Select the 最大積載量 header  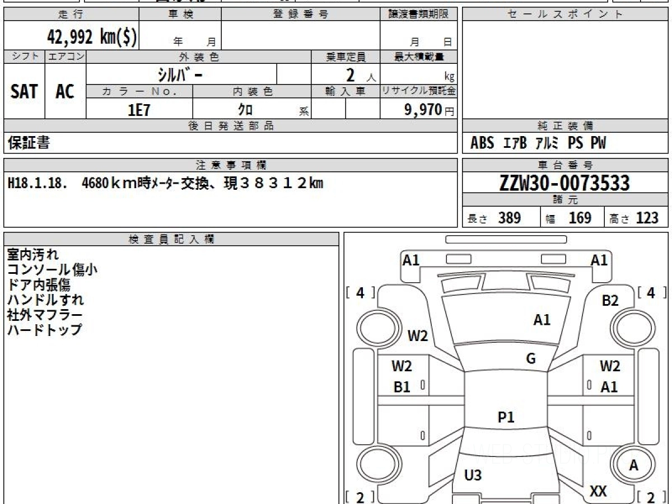(x=418, y=57)
